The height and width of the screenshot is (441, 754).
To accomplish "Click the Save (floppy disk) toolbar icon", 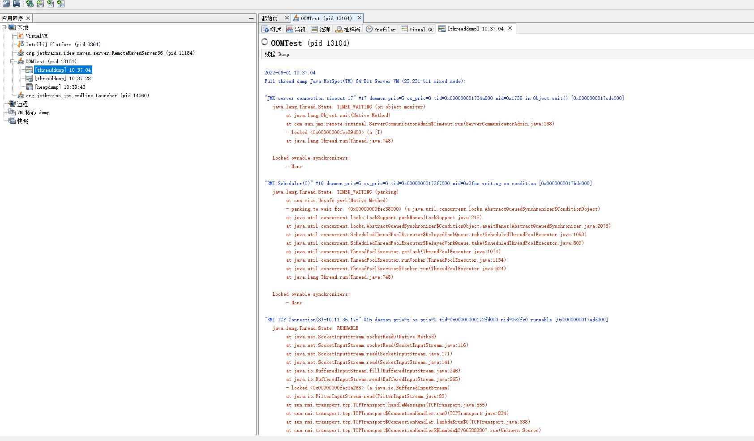I will 17,4.
